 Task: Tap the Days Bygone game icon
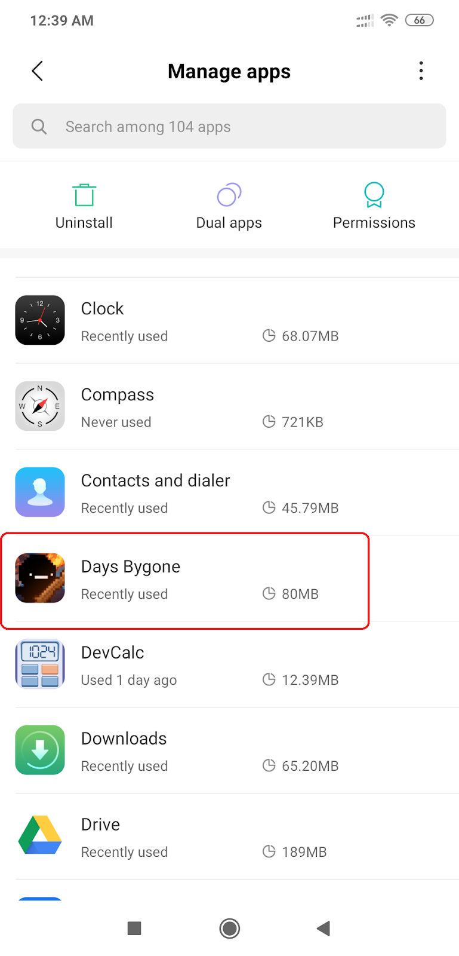pyautogui.click(x=39, y=578)
